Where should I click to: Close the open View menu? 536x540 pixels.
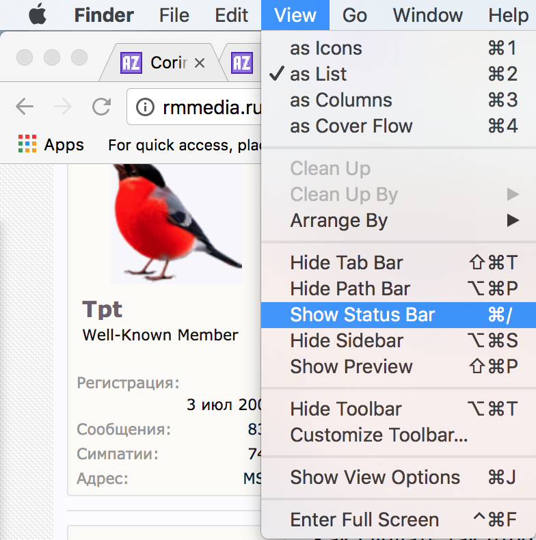[x=295, y=15]
